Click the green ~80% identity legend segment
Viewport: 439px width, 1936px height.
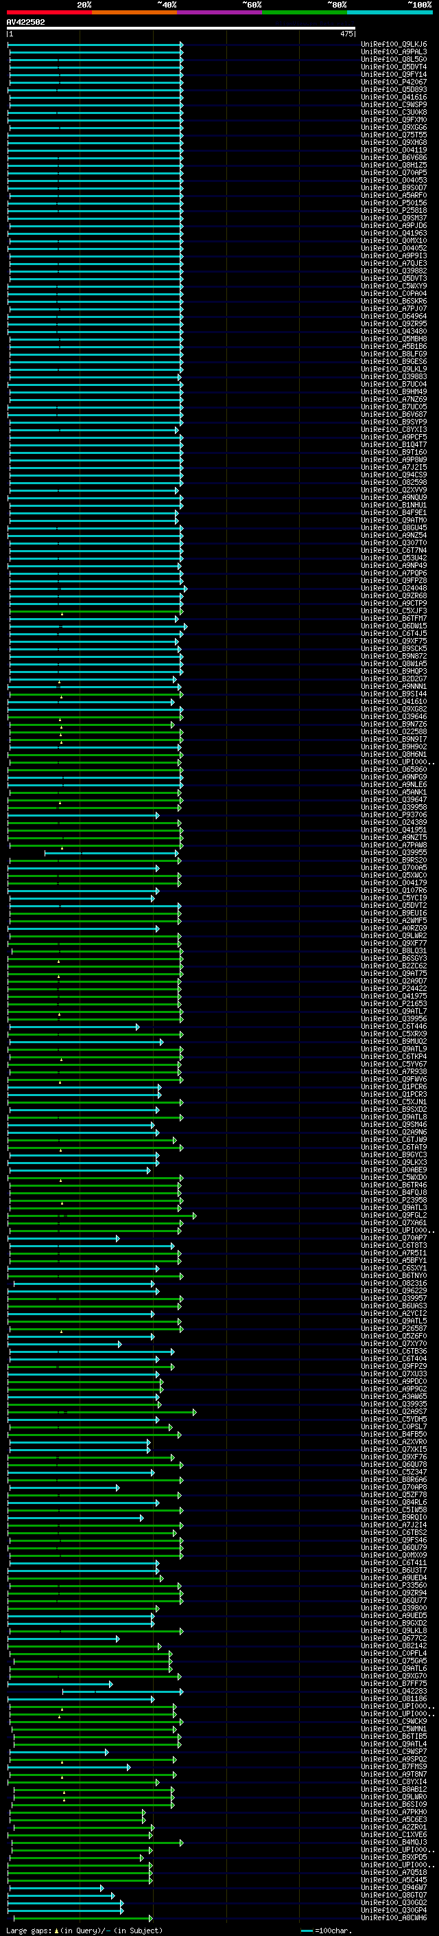(305, 12)
